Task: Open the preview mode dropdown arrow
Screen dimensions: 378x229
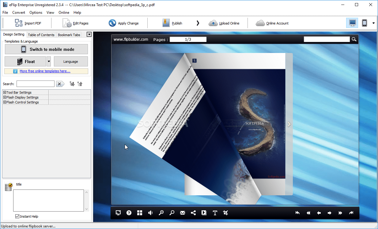Action: coord(373,23)
